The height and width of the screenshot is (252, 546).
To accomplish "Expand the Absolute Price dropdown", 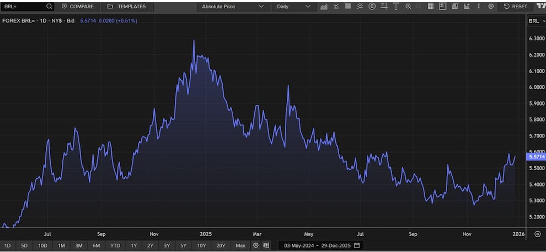I will click(232, 7).
